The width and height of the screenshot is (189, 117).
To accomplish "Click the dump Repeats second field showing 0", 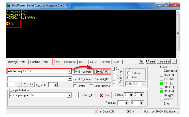I will (x=135, y=103).
